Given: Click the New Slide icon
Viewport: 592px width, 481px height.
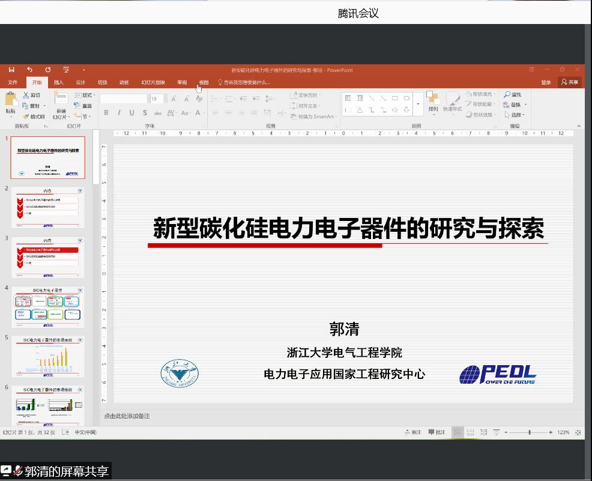Looking at the screenshot, I should pyautogui.click(x=61, y=100).
